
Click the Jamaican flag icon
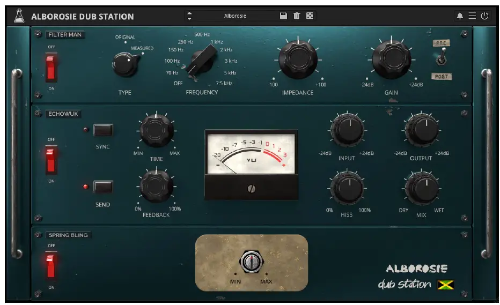point(445,285)
